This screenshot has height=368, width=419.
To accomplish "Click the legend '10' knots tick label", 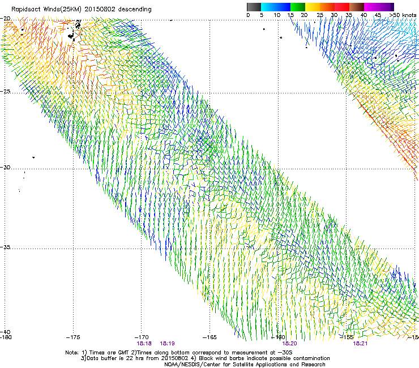I will point(277,15).
